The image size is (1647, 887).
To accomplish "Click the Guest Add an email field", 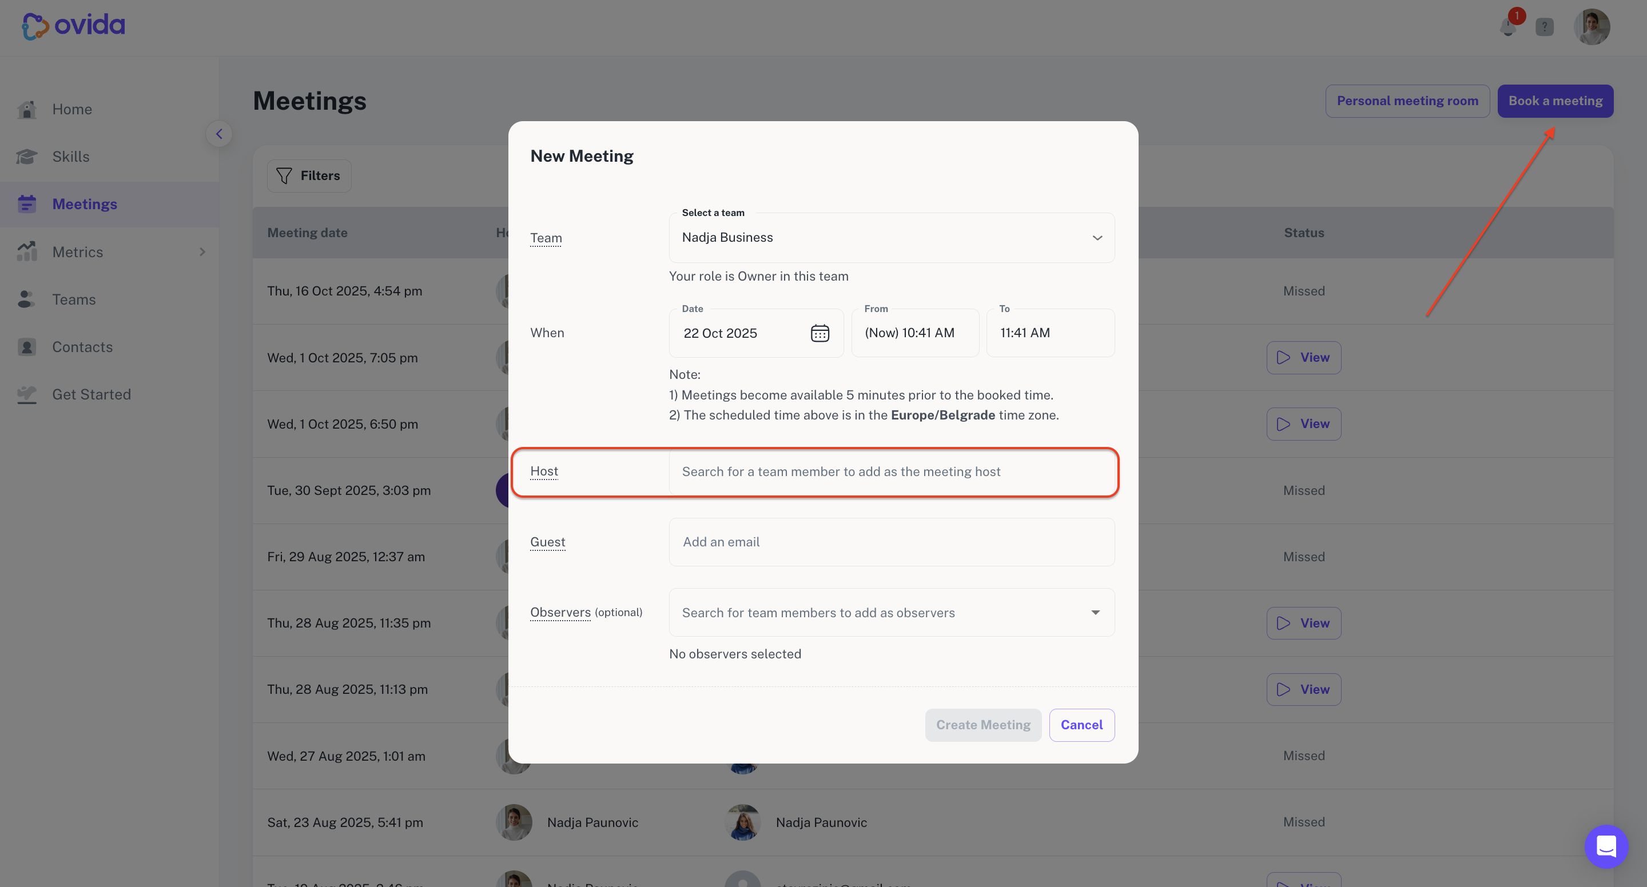I will point(892,542).
